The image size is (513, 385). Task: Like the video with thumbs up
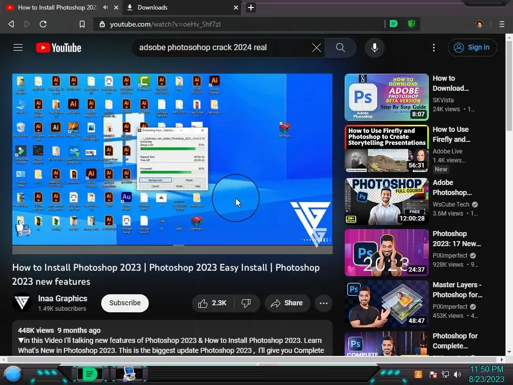(x=212, y=303)
